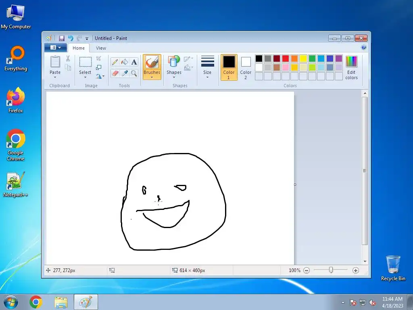Select the Pencil tool
The width and height of the screenshot is (413, 310).
115,62
